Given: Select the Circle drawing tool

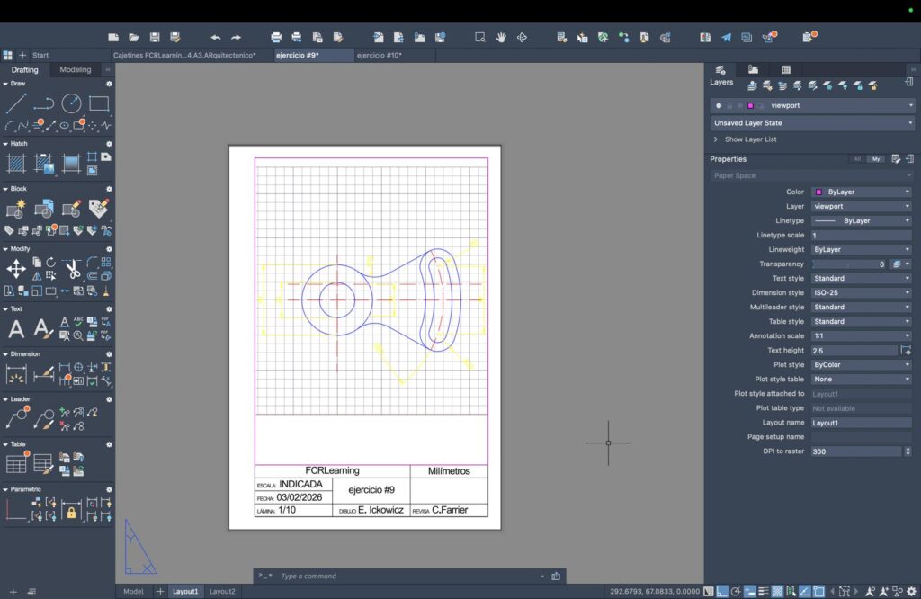Looking at the screenshot, I should click(x=71, y=103).
